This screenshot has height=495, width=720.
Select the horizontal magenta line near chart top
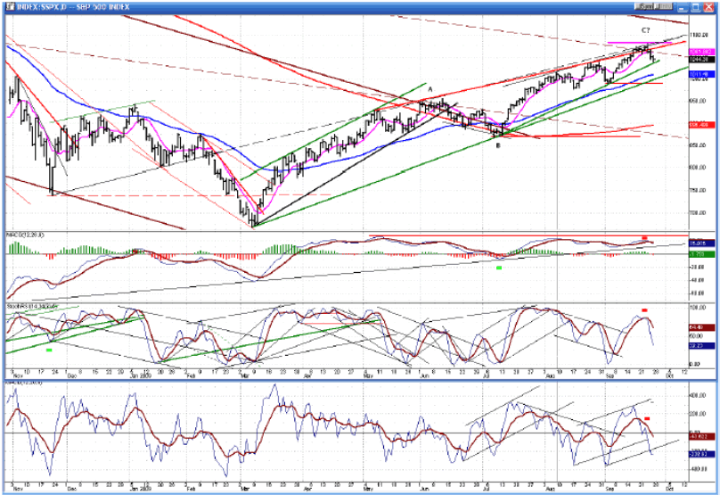pyautogui.click(x=639, y=43)
